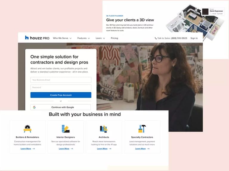This screenshot has width=229, height=171.
Task: Focus the Your Business Email field
Action: [x=61, y=80]
